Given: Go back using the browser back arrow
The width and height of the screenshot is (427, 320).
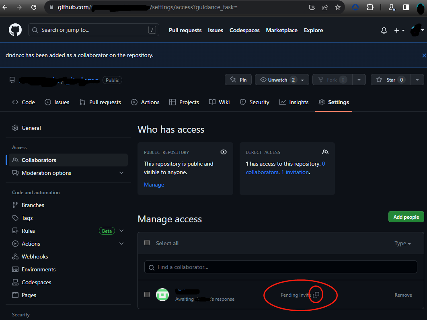Looking at the screenshot, I should 5,7.
